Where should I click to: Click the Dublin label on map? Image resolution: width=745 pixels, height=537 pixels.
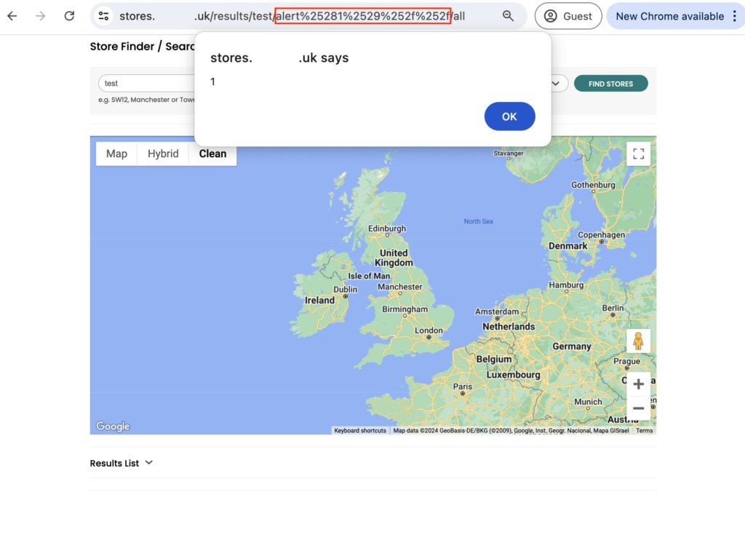tap(345, 290)
